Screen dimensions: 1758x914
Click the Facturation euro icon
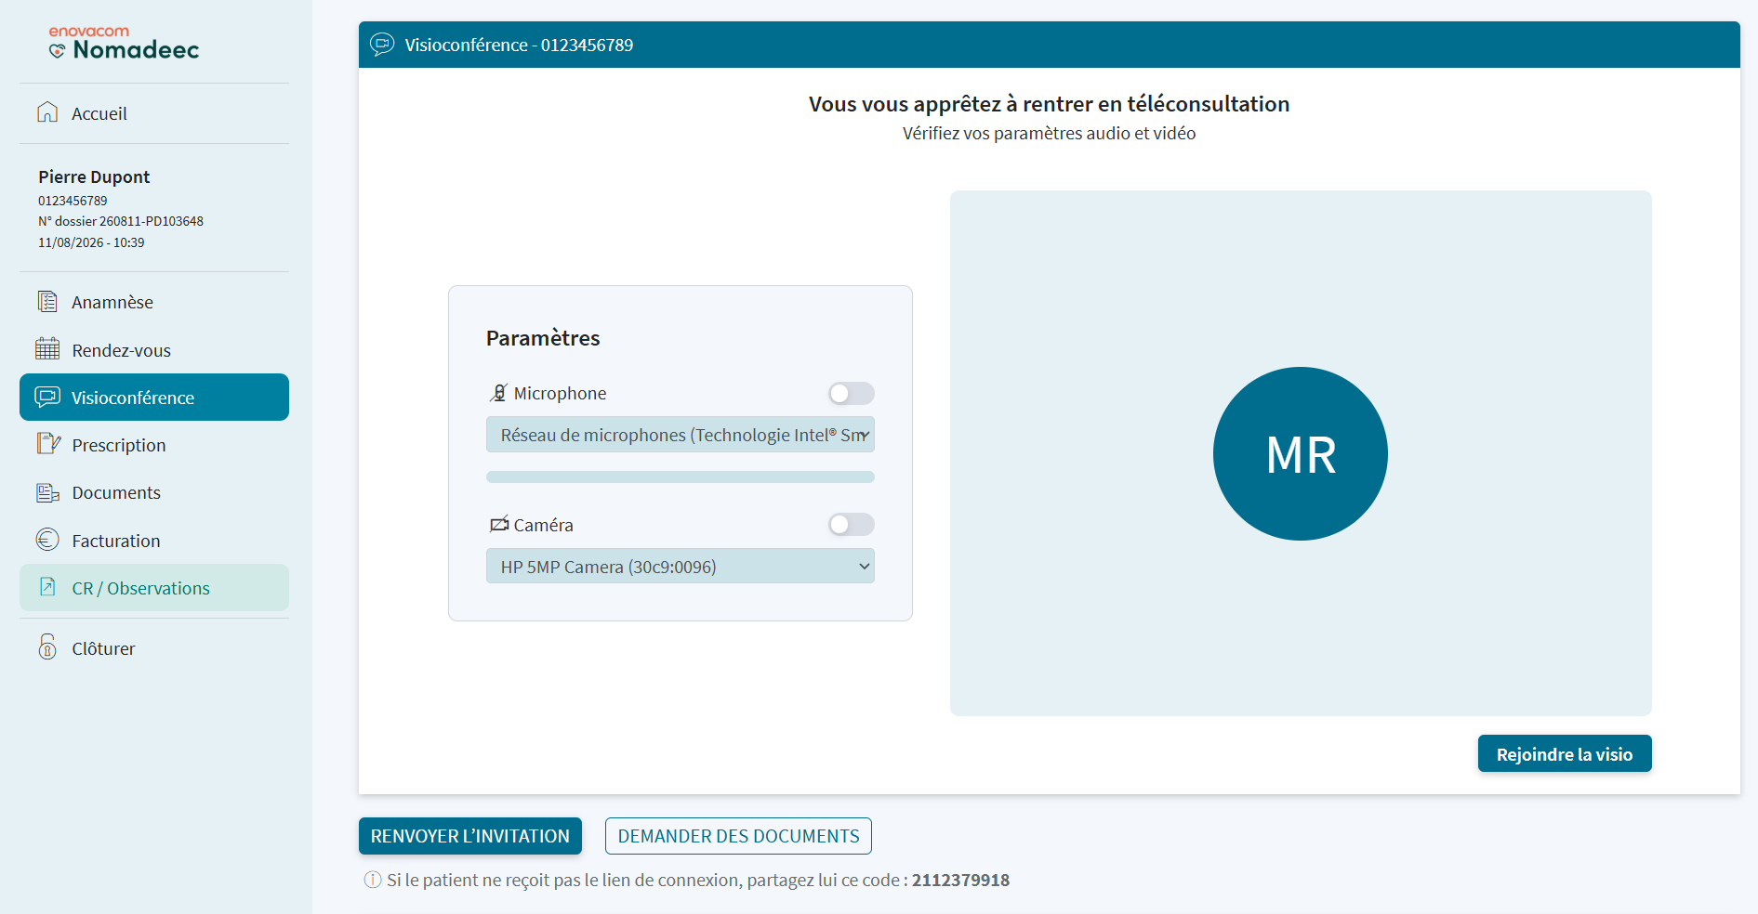pyautogui.click(x=47, y=540)
